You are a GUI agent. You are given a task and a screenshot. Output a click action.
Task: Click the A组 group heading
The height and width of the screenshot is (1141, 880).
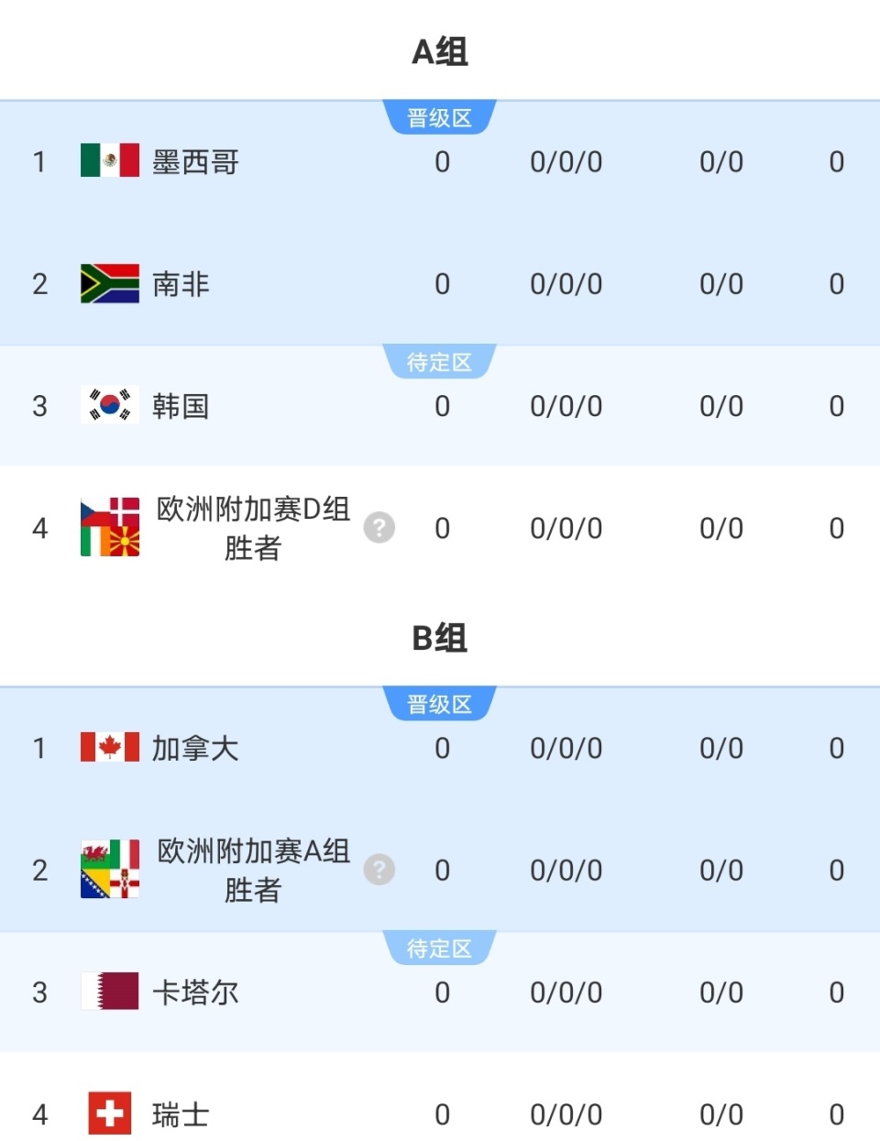tap(440, 51)
